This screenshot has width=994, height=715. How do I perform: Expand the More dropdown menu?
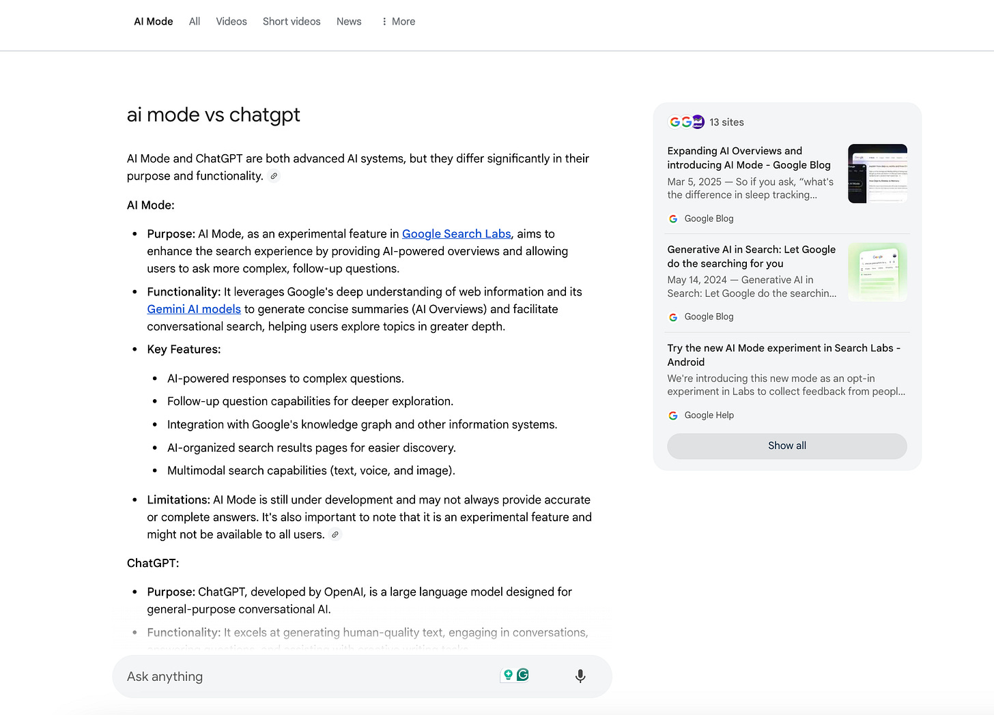click(x=399, y=22)
